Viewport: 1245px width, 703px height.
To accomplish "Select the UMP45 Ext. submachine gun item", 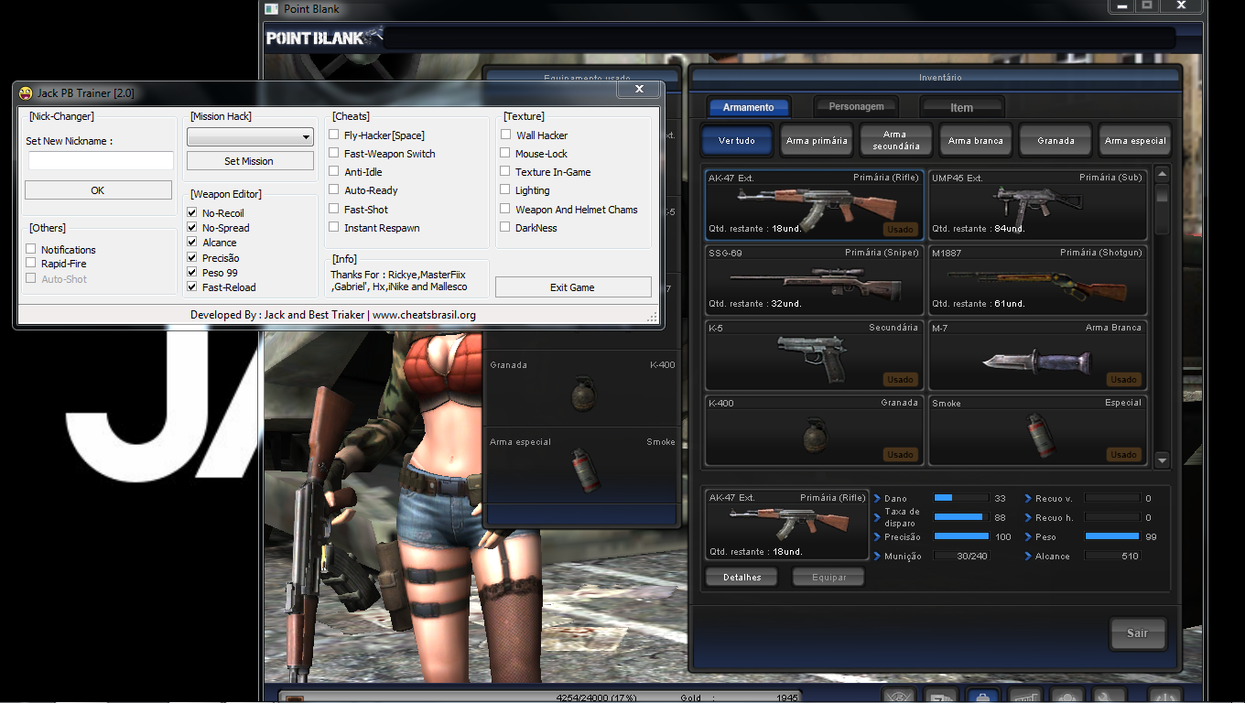I will coord(1038,204).
